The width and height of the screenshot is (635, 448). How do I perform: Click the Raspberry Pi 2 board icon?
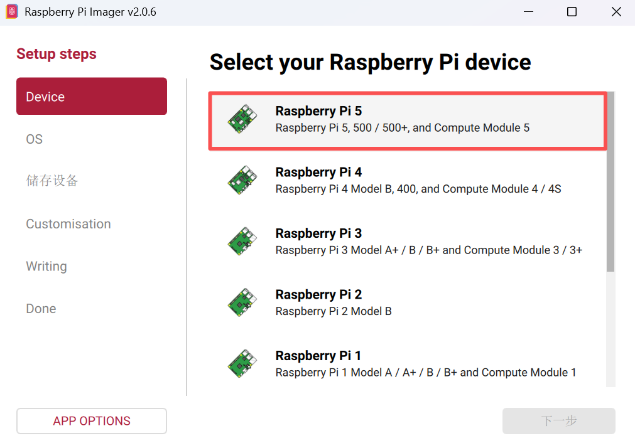pos(242,302)
